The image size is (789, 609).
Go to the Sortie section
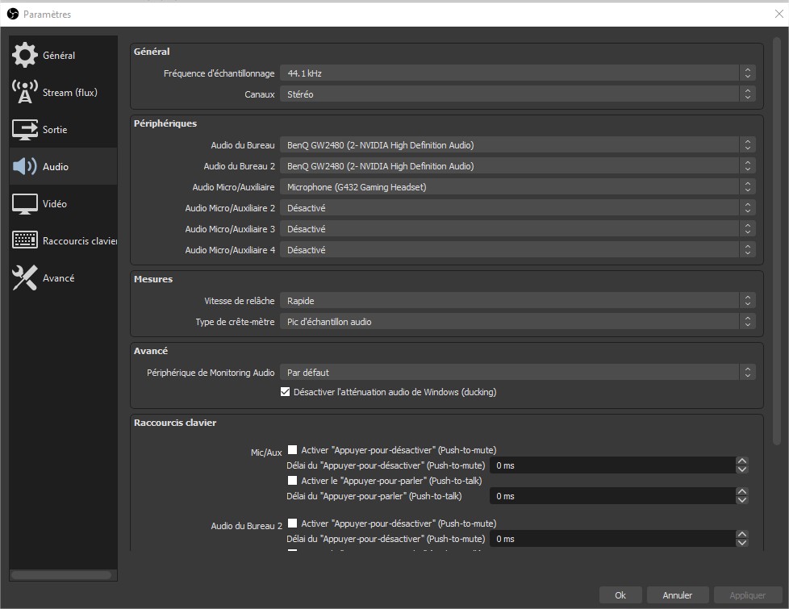tap(64, 129)
